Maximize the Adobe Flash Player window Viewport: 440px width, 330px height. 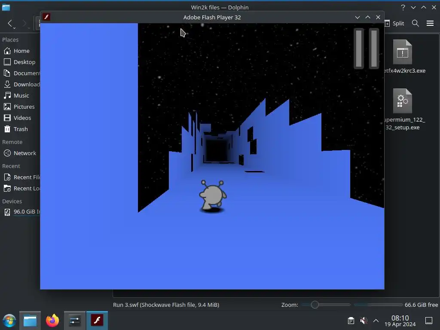point(368,17)
